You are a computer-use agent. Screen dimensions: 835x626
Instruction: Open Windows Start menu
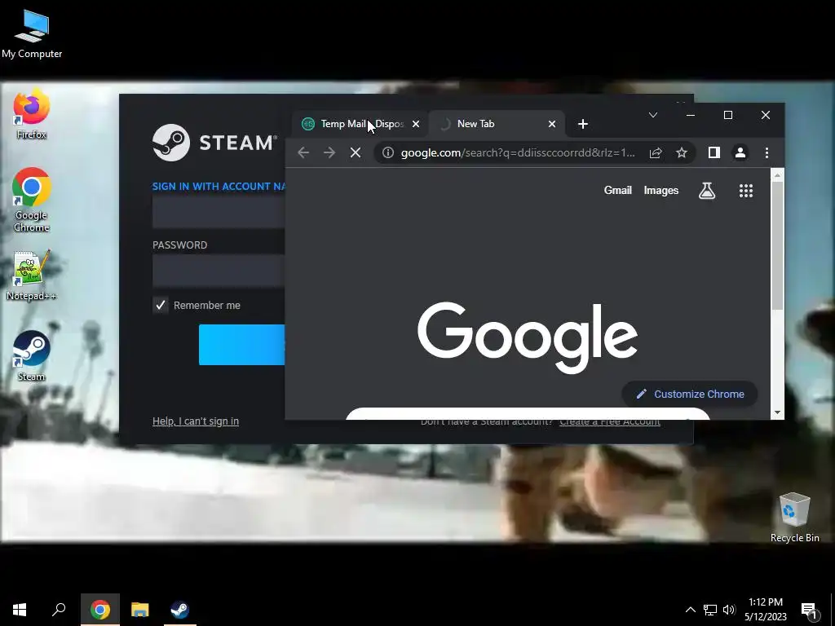(x=20, y=610)
